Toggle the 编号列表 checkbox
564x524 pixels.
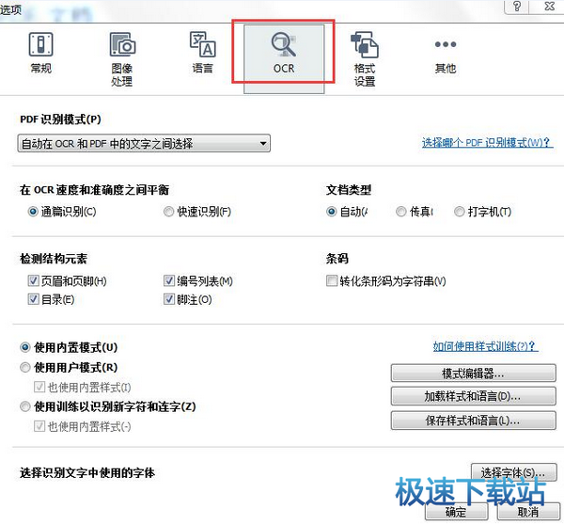169,280
